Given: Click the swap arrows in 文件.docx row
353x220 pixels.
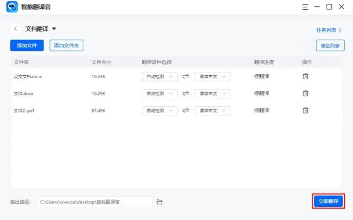Looking at the screenshot, I should point(186,93).
